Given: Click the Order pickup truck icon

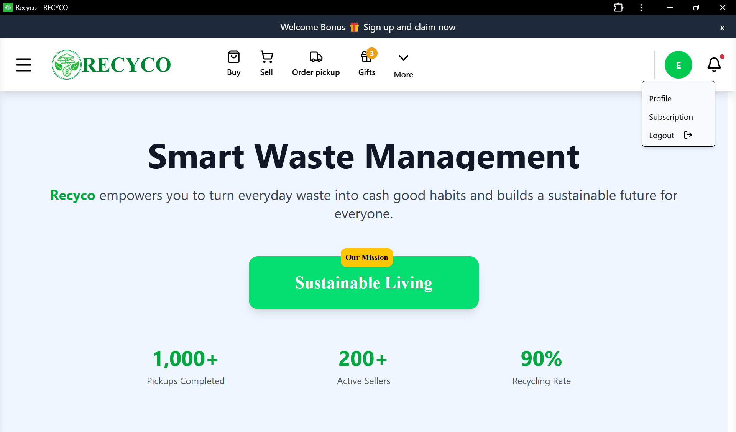Looking at the screenshot, I should [x=315, y=57].
